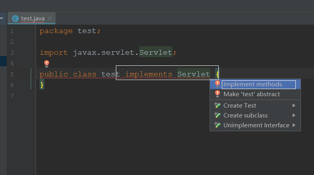
Task: Click the error bulb icon beside Implement methods
Action: click(217, 84)
